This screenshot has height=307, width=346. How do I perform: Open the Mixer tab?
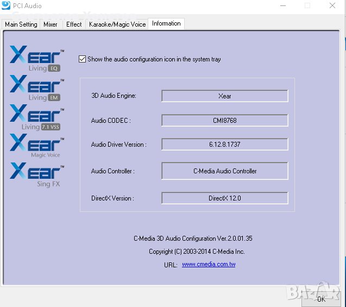coord(51,24)
